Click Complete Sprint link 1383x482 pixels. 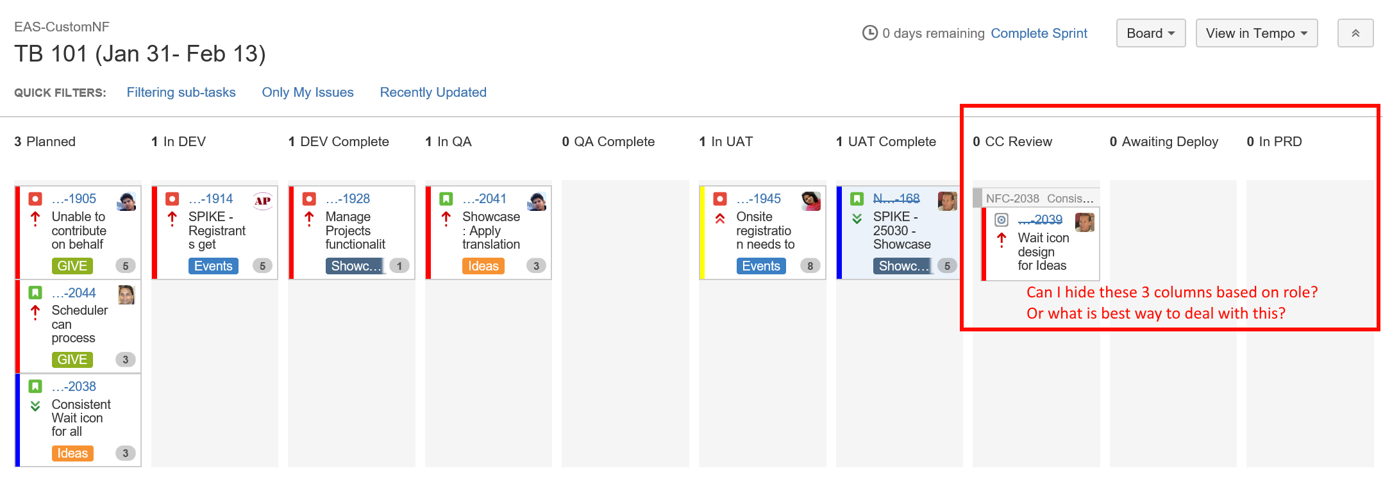tap(1039, 33)
